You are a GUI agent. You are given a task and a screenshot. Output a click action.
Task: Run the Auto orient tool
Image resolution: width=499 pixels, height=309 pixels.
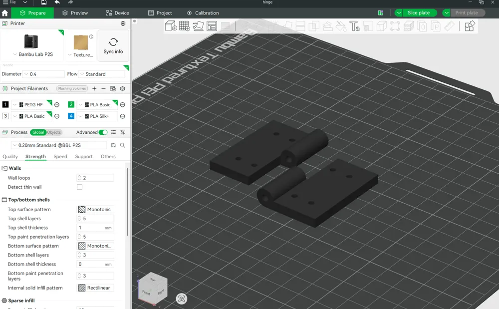(198, 26)
